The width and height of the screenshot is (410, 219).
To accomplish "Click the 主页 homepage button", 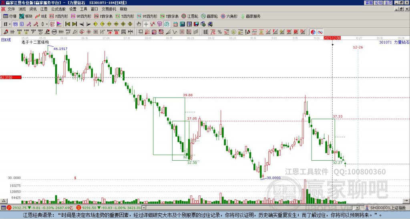I will (x=388, y=3).
